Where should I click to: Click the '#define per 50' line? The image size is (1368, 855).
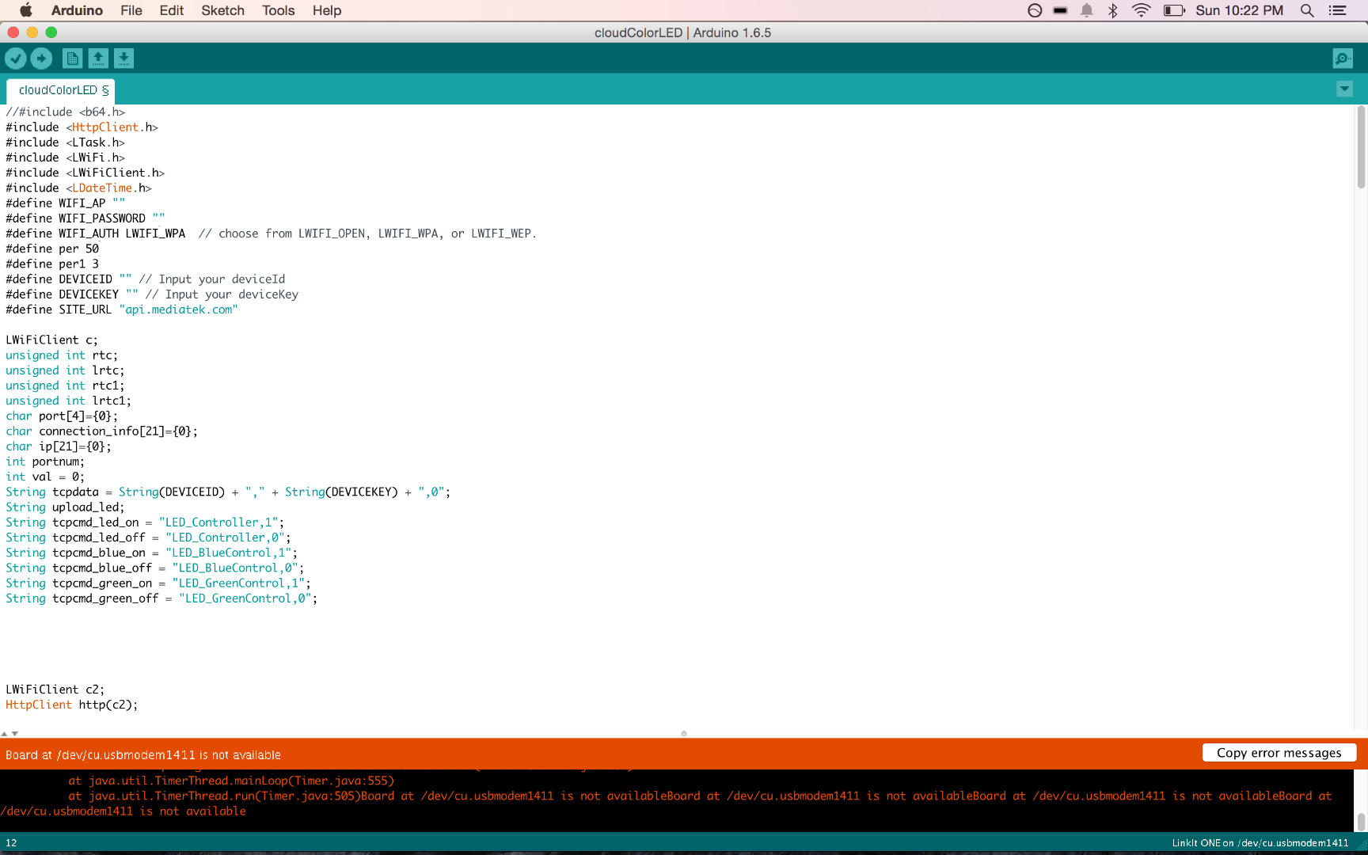point(52,248)
